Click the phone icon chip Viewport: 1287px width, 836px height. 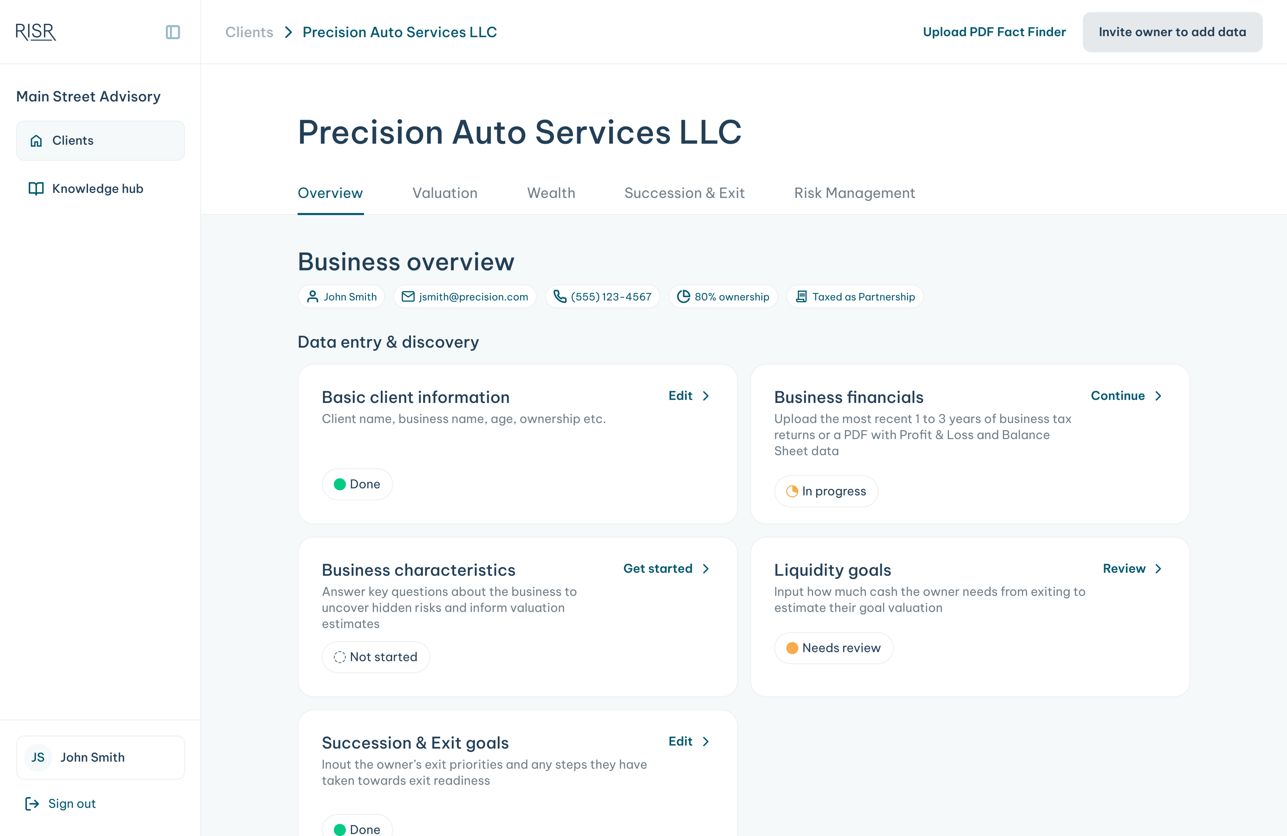(x=560, y=297)
